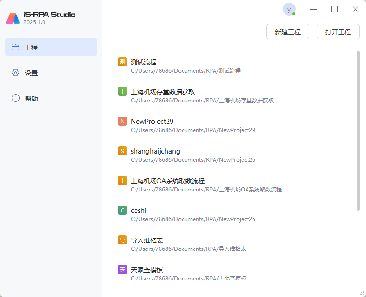Screen dimensions: 366x297
Task: Click the green 上 icon for 上海机场存量数据获取
Action: tap(122, 91)
